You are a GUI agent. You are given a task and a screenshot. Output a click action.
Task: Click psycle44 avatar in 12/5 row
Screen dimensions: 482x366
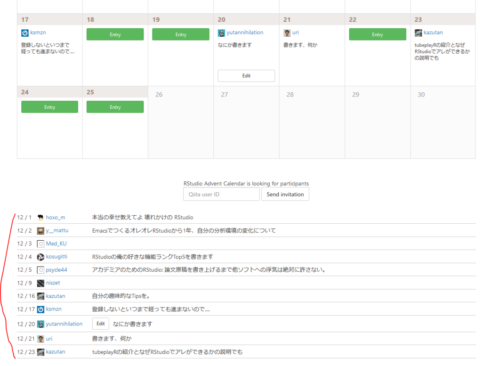[x=40, y=270]
